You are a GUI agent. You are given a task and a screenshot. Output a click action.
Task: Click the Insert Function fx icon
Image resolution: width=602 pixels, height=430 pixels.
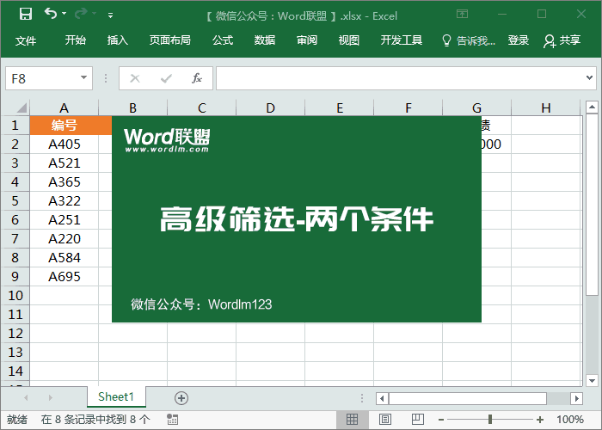click(x=196, y=78)
